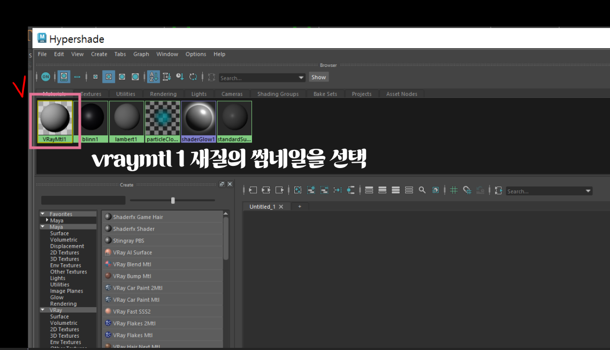Set nodes to custom view mode
610x350 pixels.
click(x=409, y=190)
